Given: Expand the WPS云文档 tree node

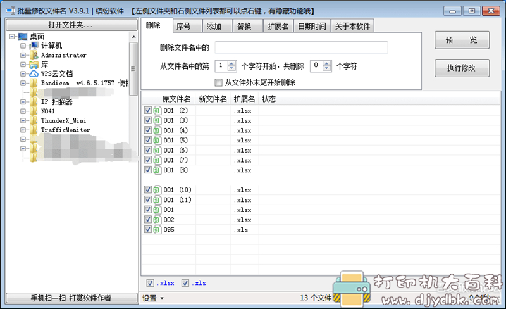Looking at the screenshot, I should point(23,74).
